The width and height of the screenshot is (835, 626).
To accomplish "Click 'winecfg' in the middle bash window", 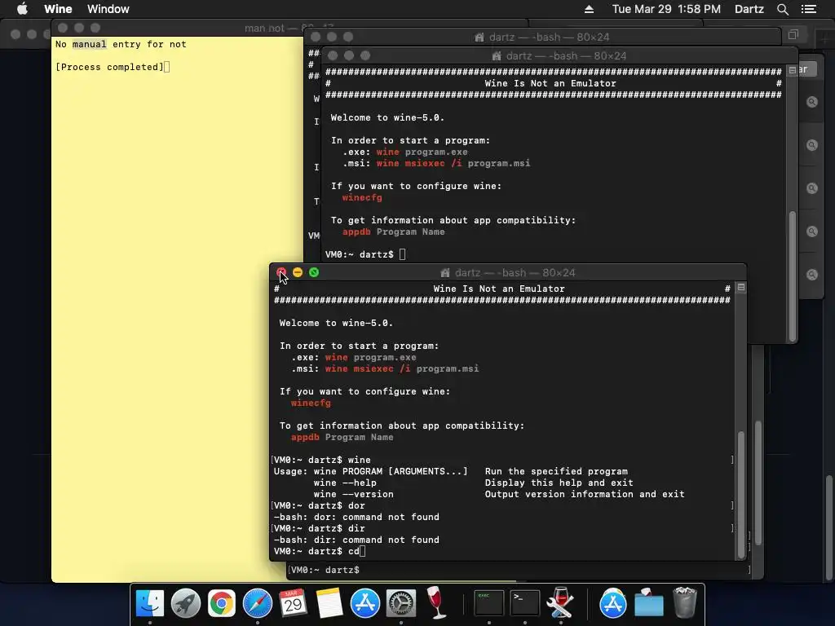I will (x=362, y=197).
